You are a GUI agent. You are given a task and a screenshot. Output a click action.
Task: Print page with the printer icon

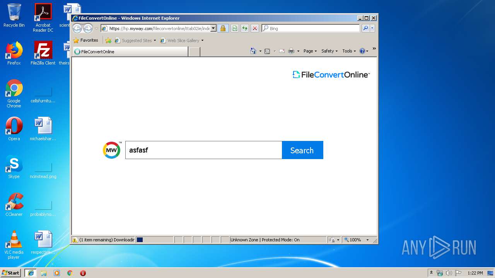tap(291, 51)
